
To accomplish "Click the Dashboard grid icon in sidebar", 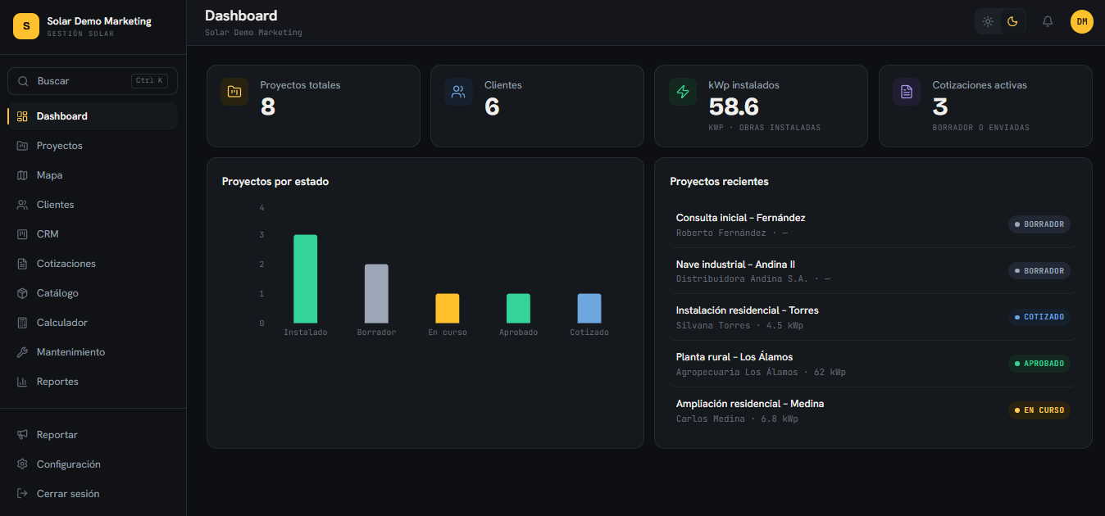I will pos(22,116).
